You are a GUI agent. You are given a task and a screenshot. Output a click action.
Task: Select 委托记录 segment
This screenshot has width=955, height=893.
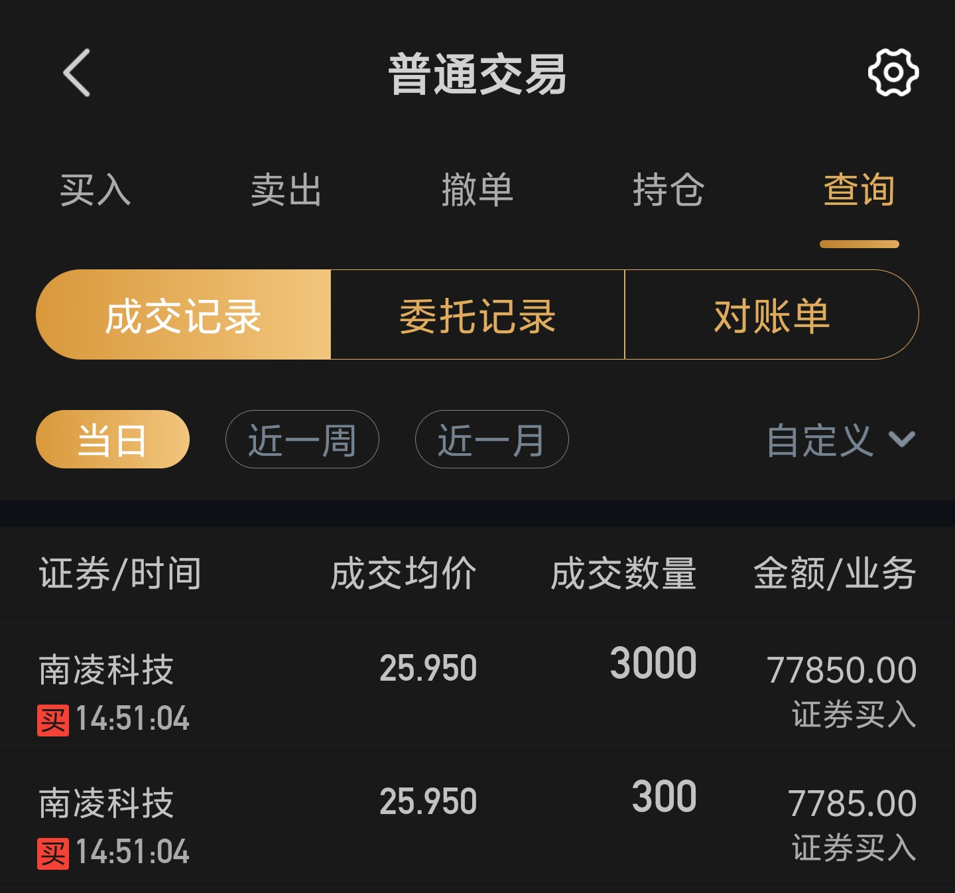click(x=477, y=314)
